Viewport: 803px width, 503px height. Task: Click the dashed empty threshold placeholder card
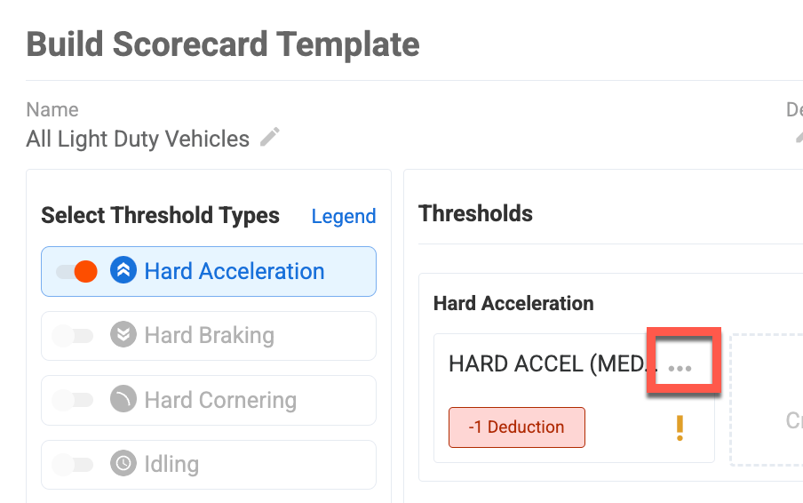766,400
